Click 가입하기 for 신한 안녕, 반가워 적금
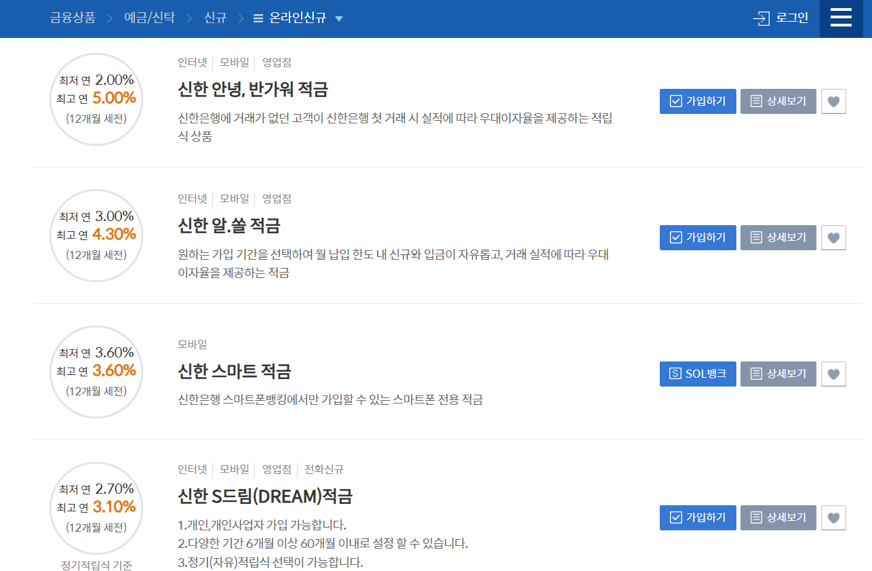 click(698, 101)
